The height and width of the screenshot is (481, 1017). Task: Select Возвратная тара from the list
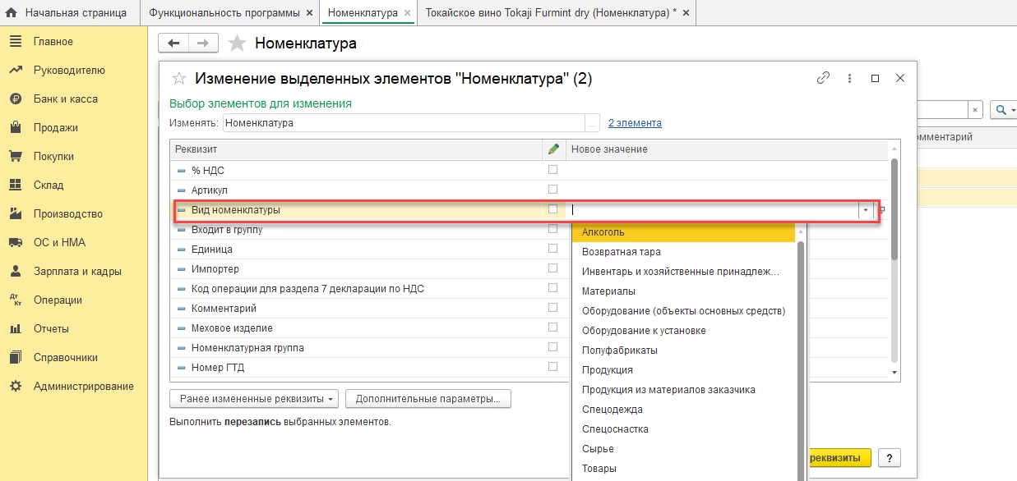click(x=683, y=252)
